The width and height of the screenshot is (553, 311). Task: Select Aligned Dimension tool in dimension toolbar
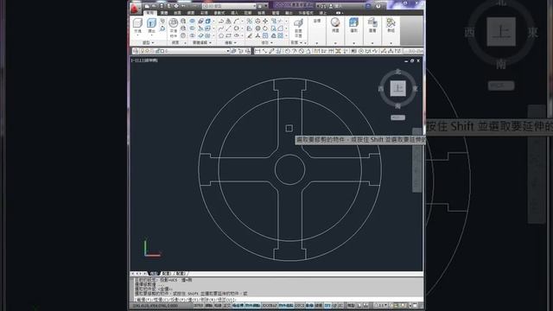[264, 51]
